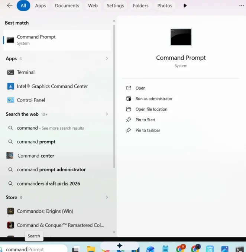
Task: Click the results list scrollbar thumb
Action: tap(114, 96)
